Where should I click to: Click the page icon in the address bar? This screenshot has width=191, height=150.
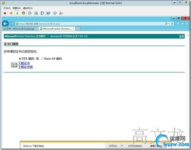click(x=17, y=24)
